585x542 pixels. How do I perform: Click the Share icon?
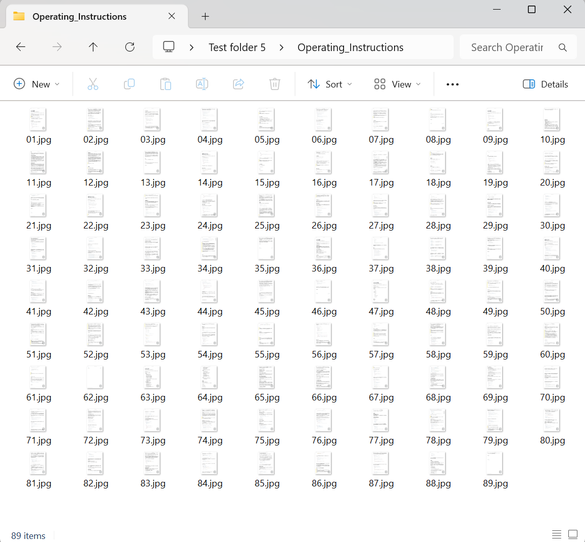[238, 84]
